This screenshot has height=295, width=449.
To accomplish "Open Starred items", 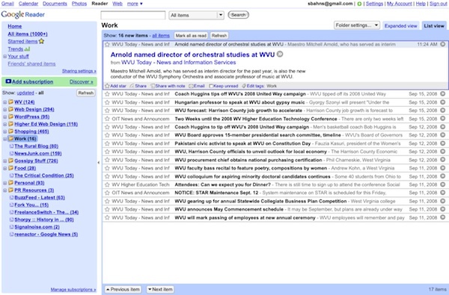I will tap(22, 41).
